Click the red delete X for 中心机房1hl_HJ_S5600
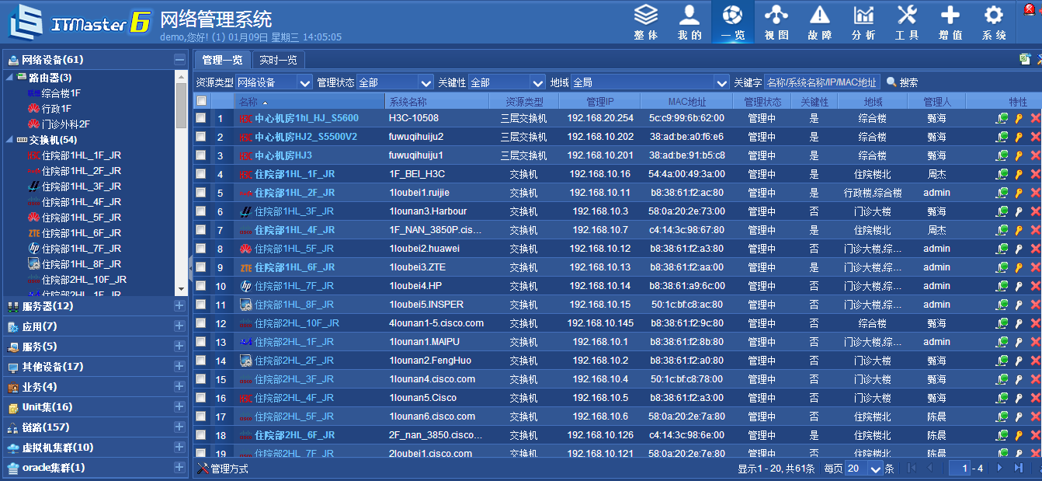1042x481 pixels. [1035, 118]
